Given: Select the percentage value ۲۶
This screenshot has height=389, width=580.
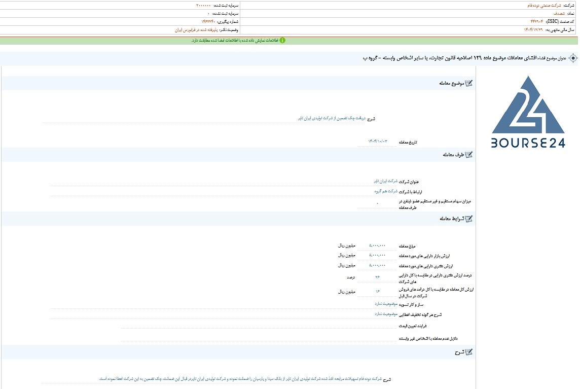Looking at the screenshot, I should (377, 277).
